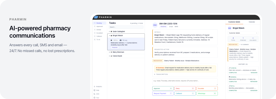Click the BW avatar beside BW-EM-2203-1314
The width and height of the screenshot is (276, 99).
[155, 25]
